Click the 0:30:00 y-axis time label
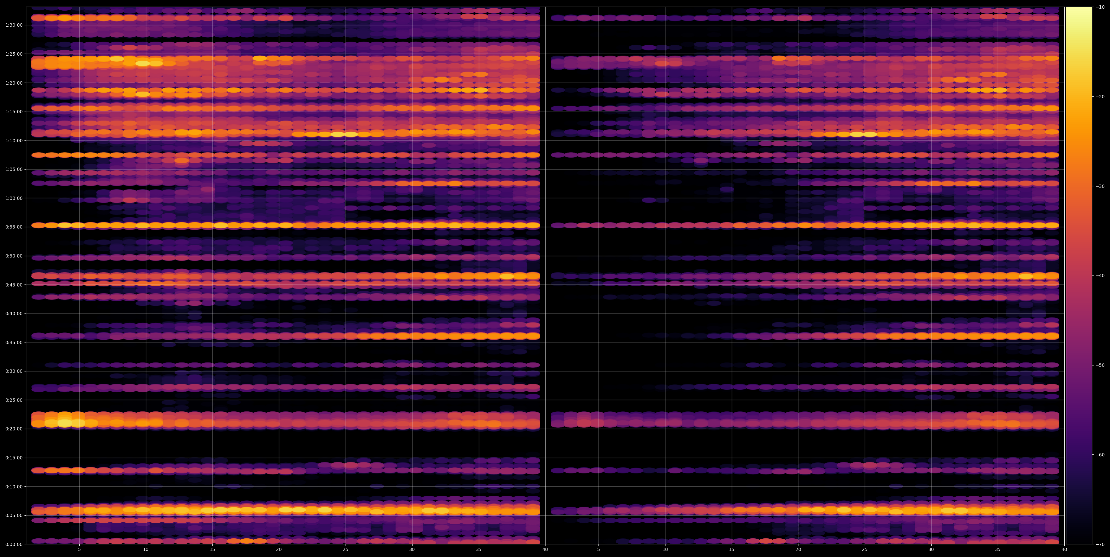Image resolution: width=1110 pixels, height=557 pixels. (x=14, y=371)
